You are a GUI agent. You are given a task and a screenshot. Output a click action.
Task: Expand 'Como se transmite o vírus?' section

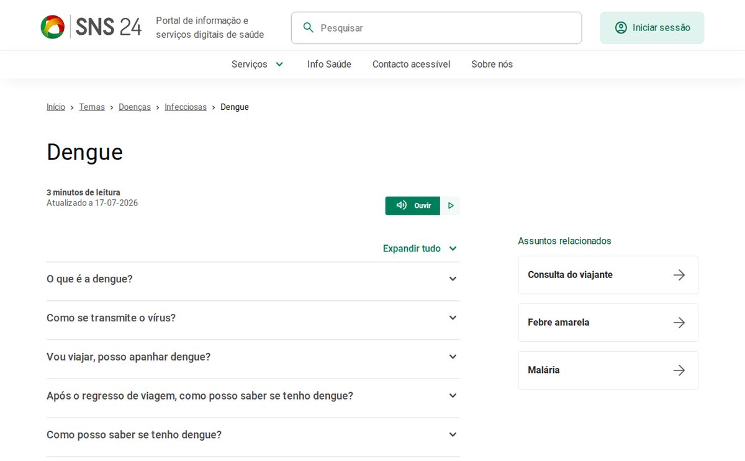253,318
